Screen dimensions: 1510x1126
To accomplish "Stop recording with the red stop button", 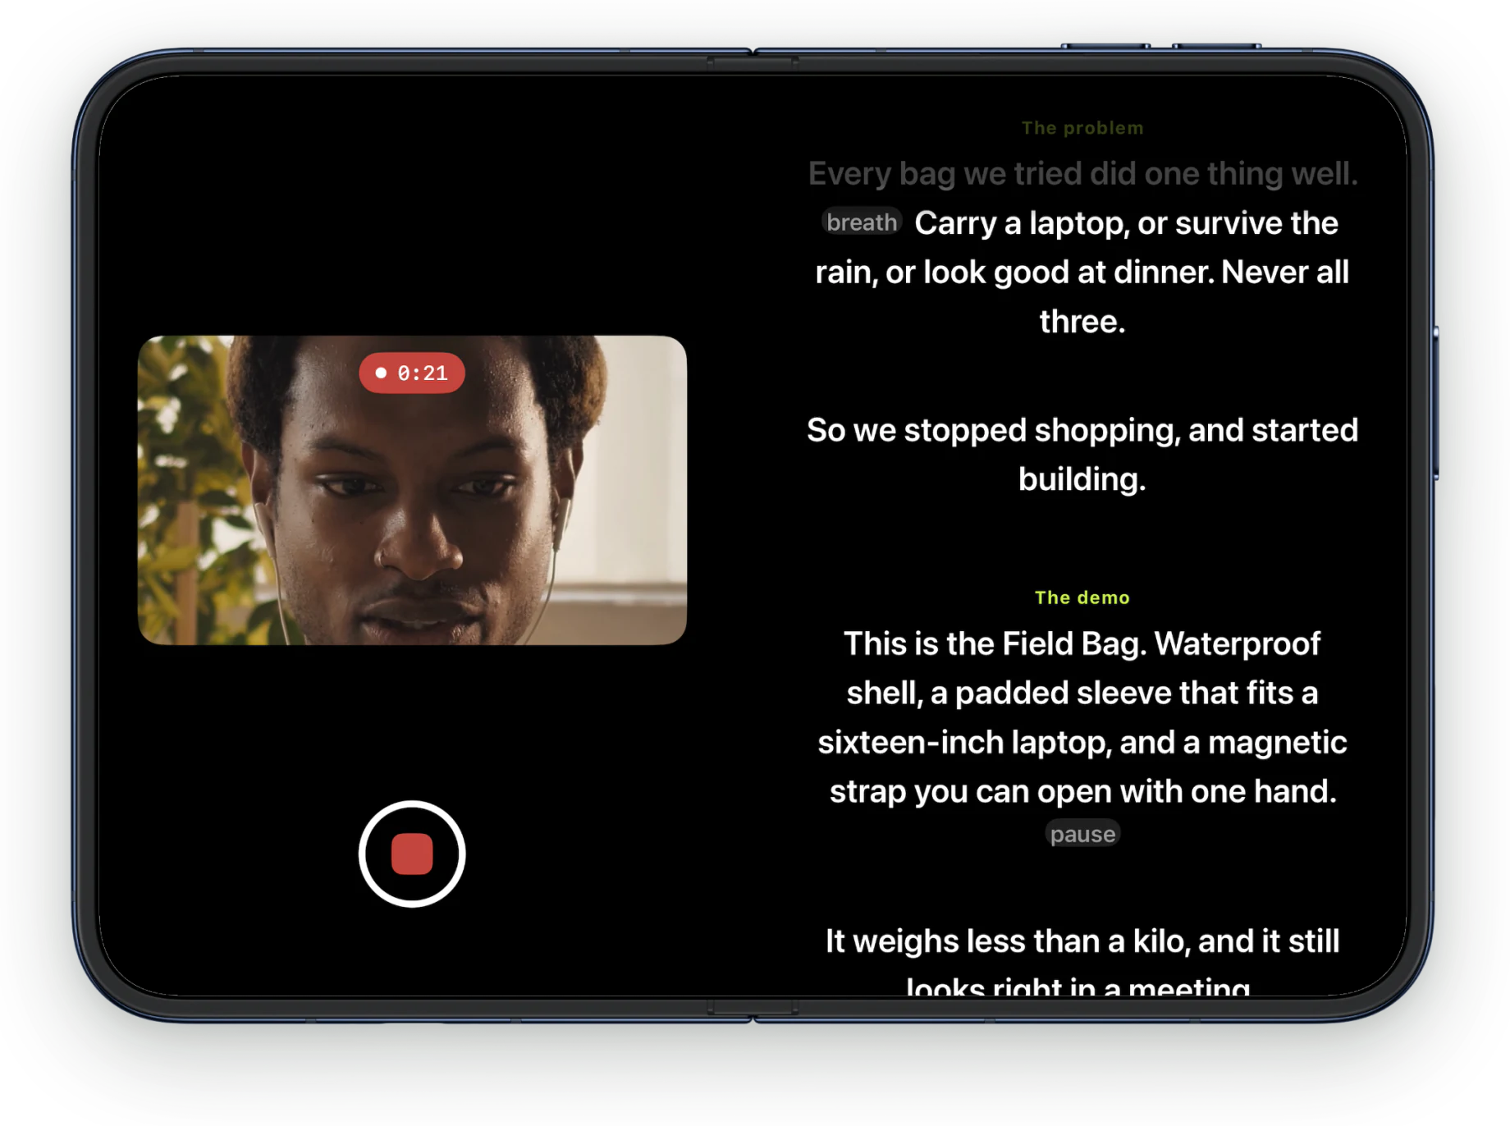I will click(x=412, y=854).
